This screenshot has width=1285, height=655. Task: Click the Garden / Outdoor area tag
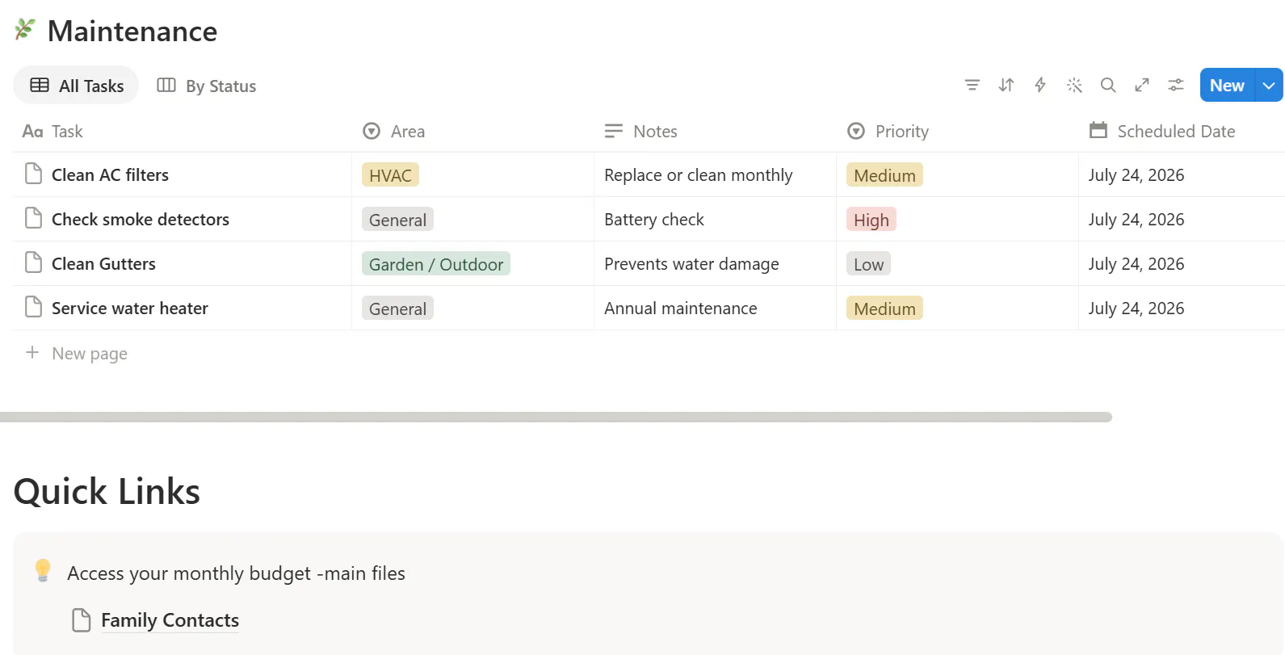coord(436,264)
